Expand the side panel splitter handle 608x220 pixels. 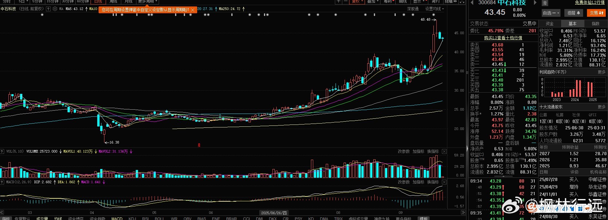(x=467, y=149)
